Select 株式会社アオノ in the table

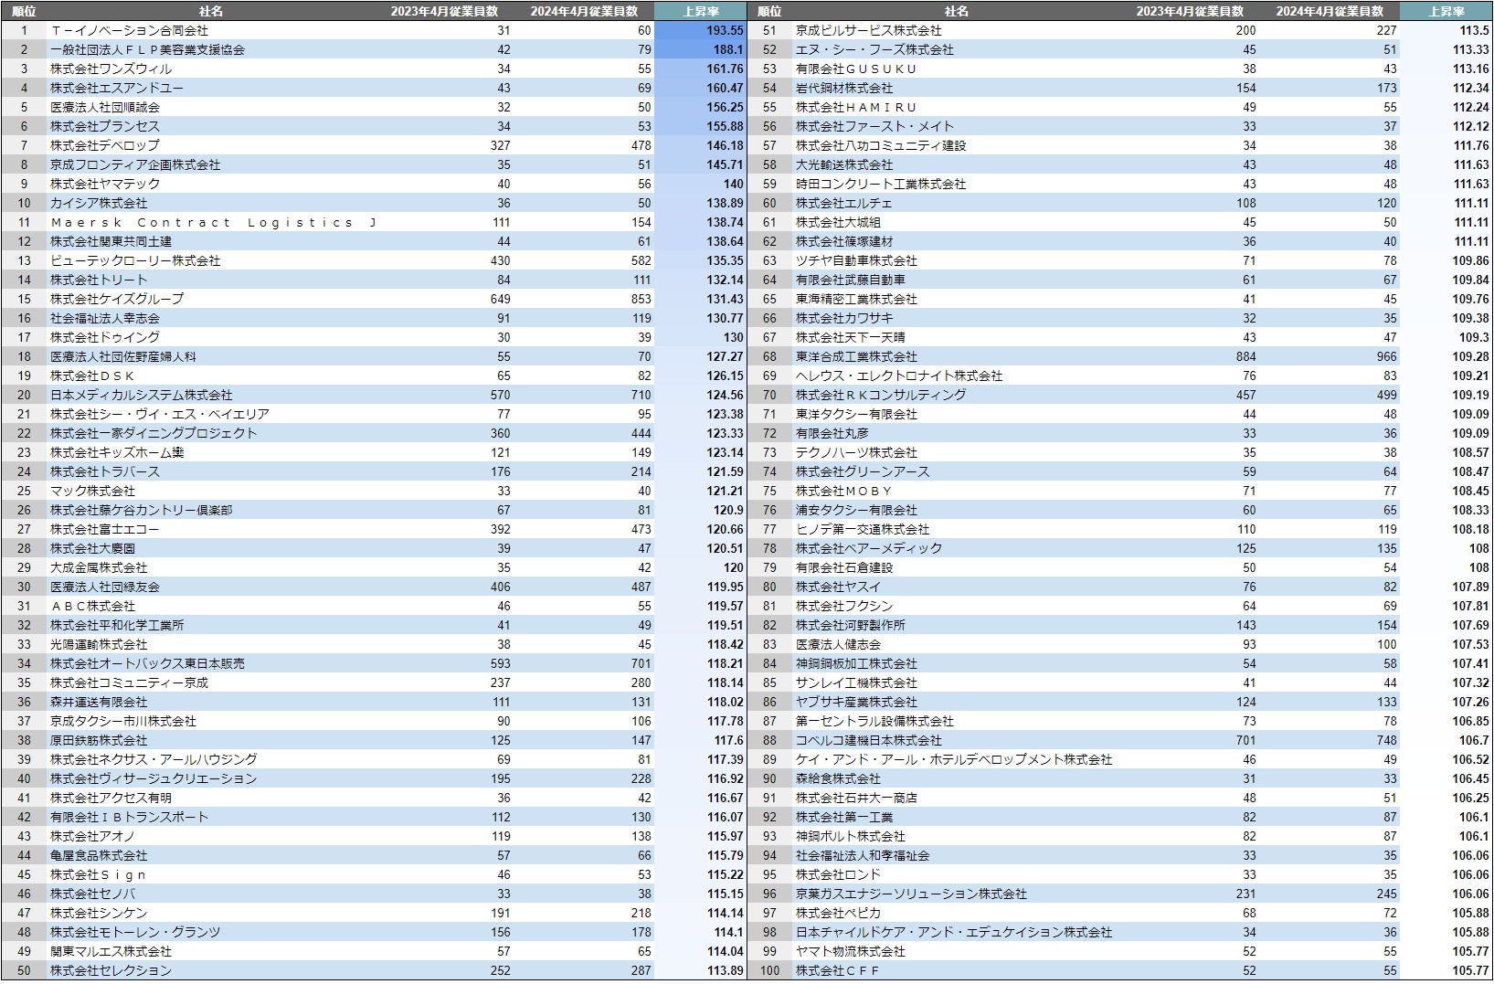pos(92,836)
